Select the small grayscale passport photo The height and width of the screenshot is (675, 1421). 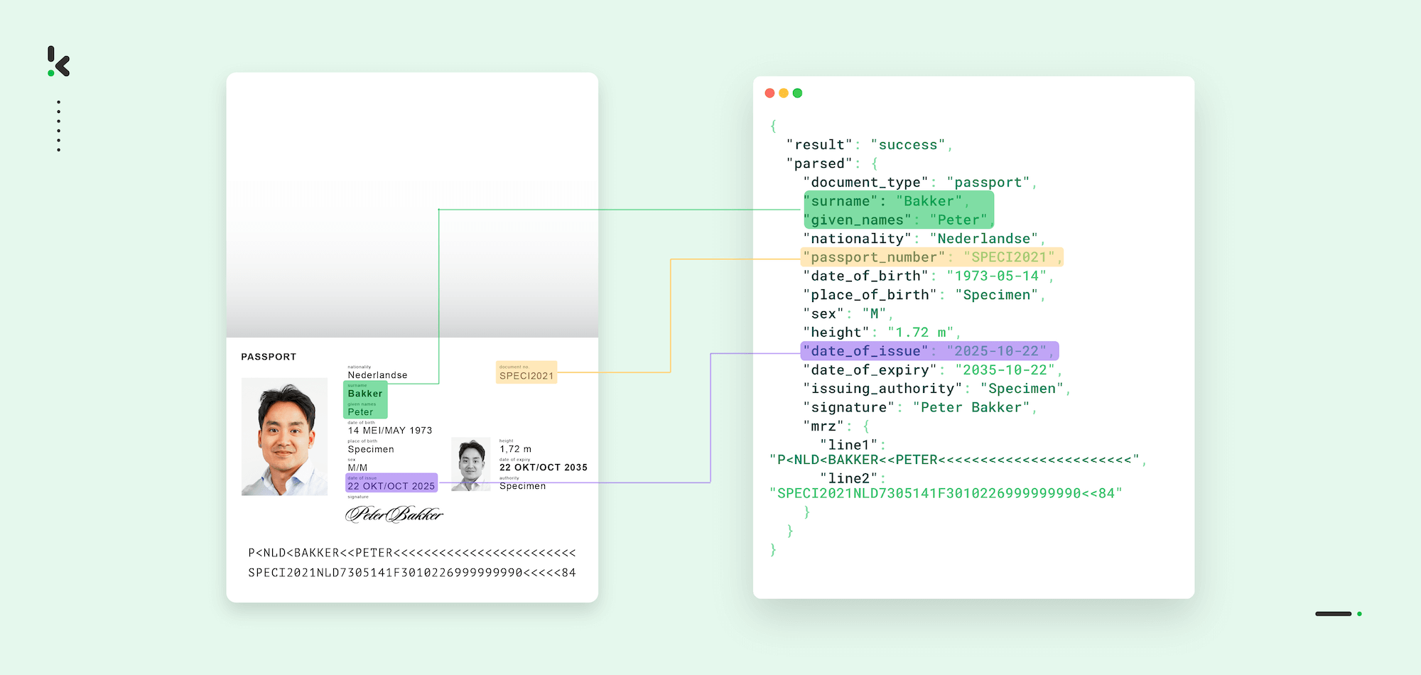pos(471,464)
